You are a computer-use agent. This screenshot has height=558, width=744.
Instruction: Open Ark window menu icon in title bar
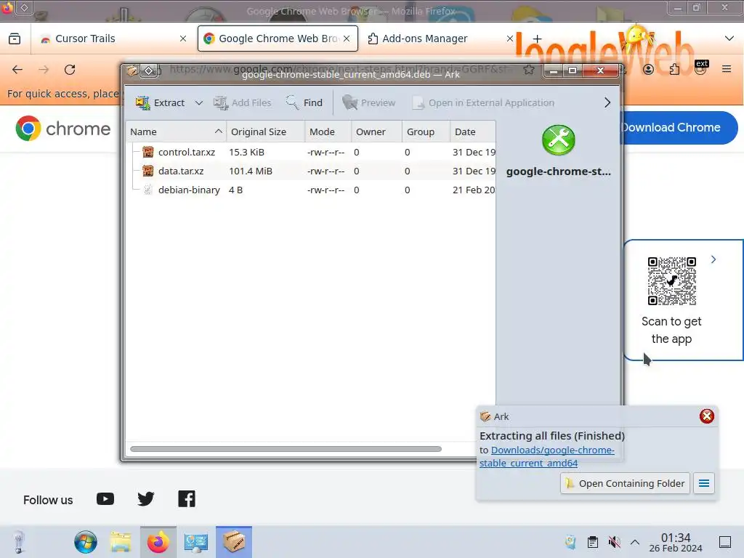coord(132,70)
